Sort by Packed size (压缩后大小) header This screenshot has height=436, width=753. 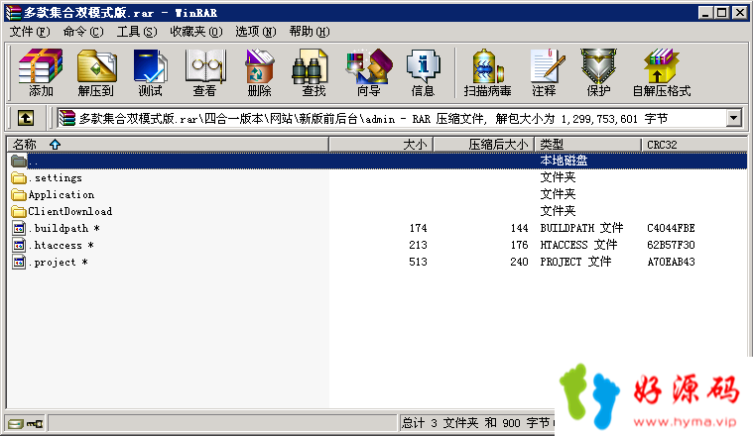[x=484, y=145]
